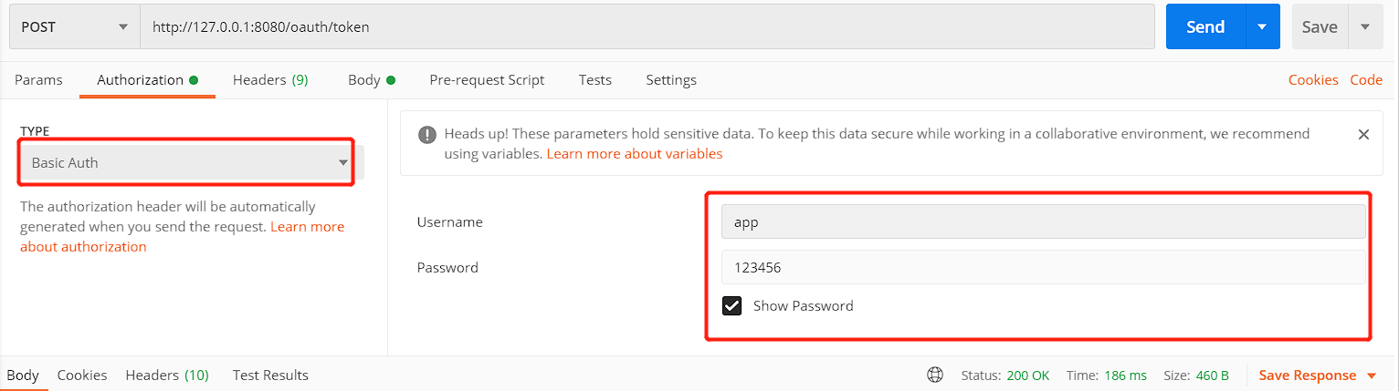Click the globe network icon near Status
This screenshot has height=391, width=1399.
click(935, 375)
